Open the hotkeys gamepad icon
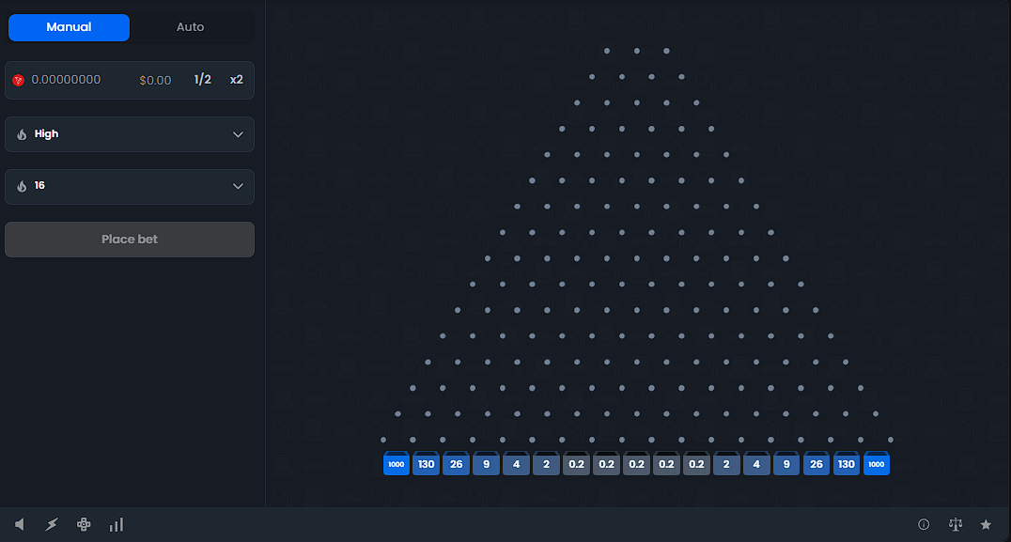Viewport: 1011px width, 542px height. [x=84, y=524]
